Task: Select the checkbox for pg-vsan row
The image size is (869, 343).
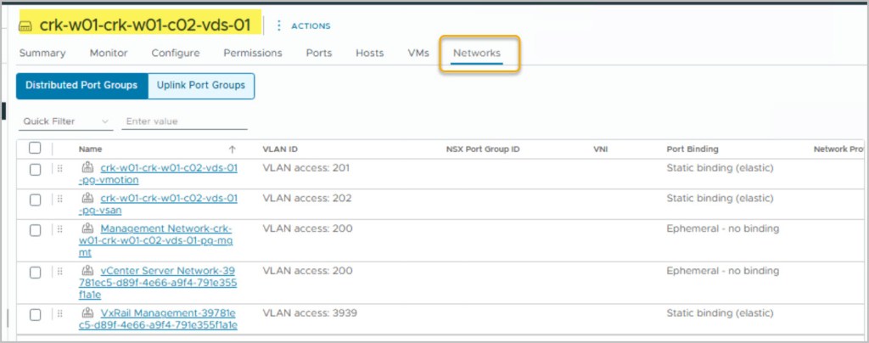Action: tap(35, 200)
